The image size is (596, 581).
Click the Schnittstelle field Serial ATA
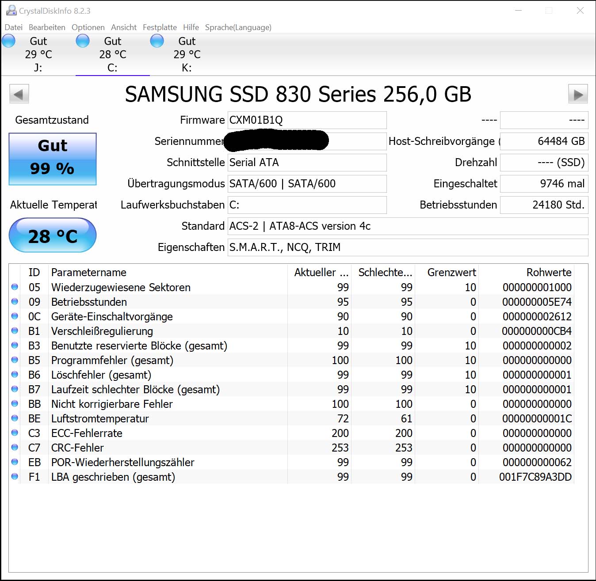tap(307, 163)
